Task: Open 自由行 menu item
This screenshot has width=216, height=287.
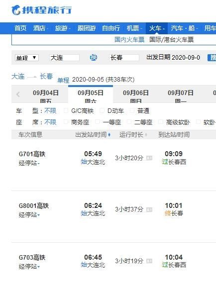Action: click(111, 28)
